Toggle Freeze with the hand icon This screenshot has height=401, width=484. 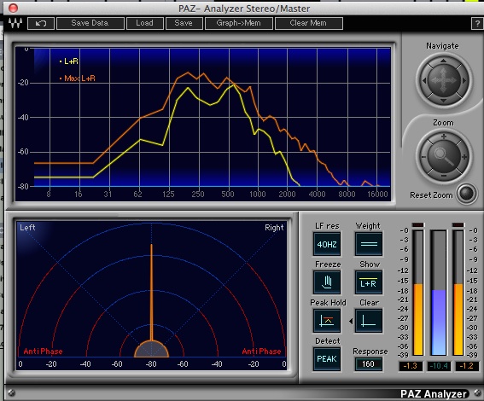point(327,282)
